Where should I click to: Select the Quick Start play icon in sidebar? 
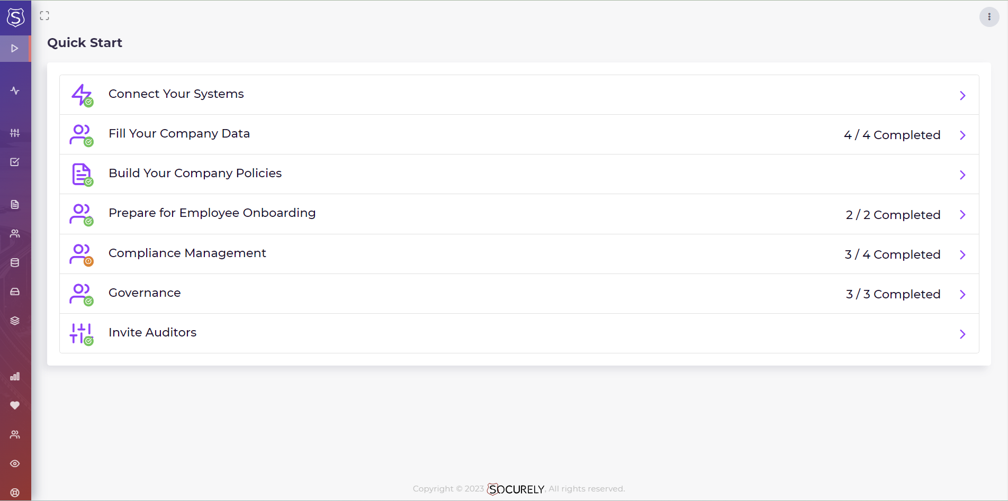click(15, 48)
